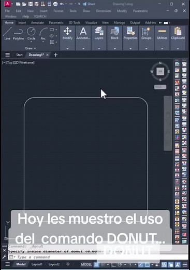Close the Drawing1 file tab
Screen dimensions: 190x270
[47, 55]
